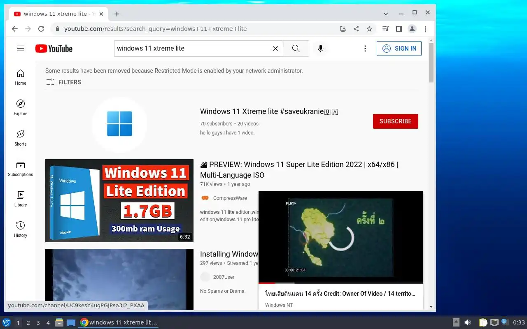This screenshot has width=527, height=329.
Task: Click the site lock icon in address bar
Action: pyautogui.click(x=58, y=29)
